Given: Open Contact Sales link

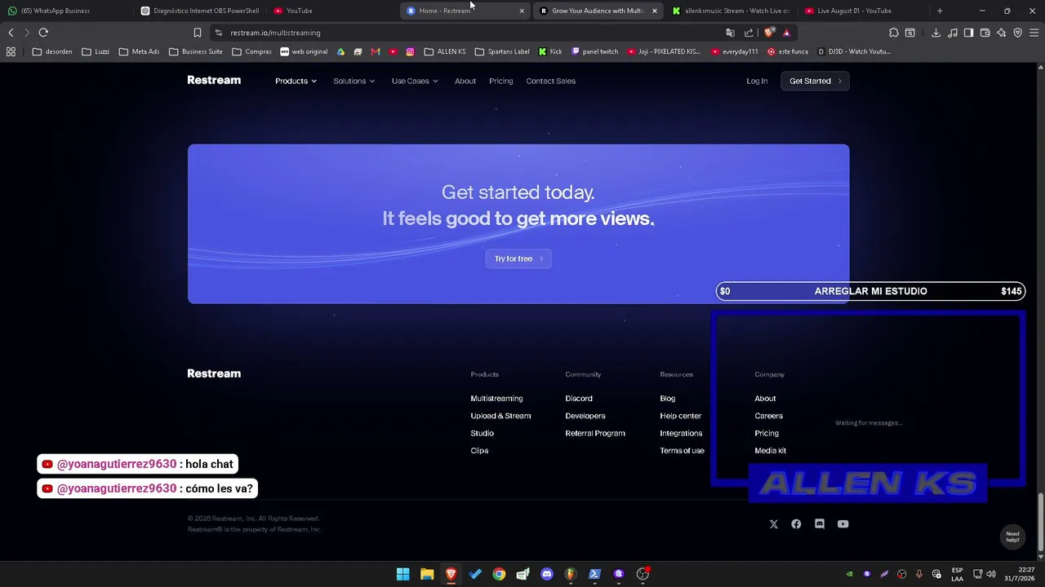Looking at the screenshot, I should (x=551, y=81).
